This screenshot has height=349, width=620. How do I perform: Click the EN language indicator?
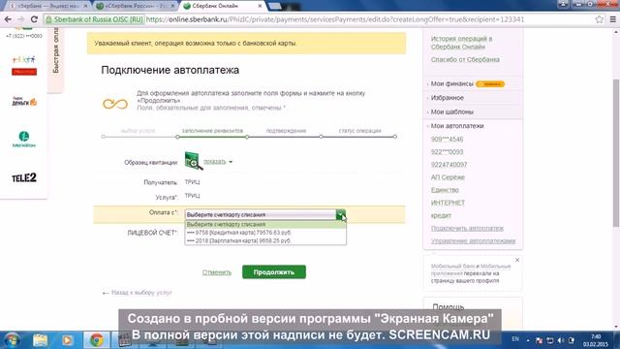[515, 339]
